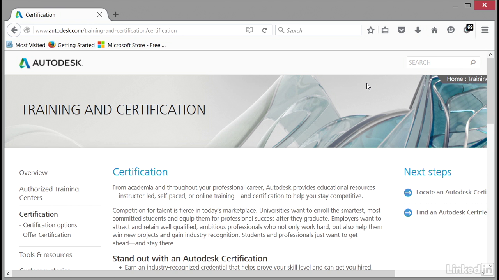Screen dimensions: 499x280
Task: Show bookmarks list icon
Action: [x=385, y=30]
